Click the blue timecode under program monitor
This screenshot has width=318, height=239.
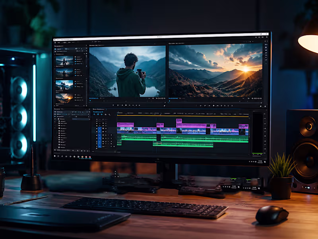click(x=174, y=98)
